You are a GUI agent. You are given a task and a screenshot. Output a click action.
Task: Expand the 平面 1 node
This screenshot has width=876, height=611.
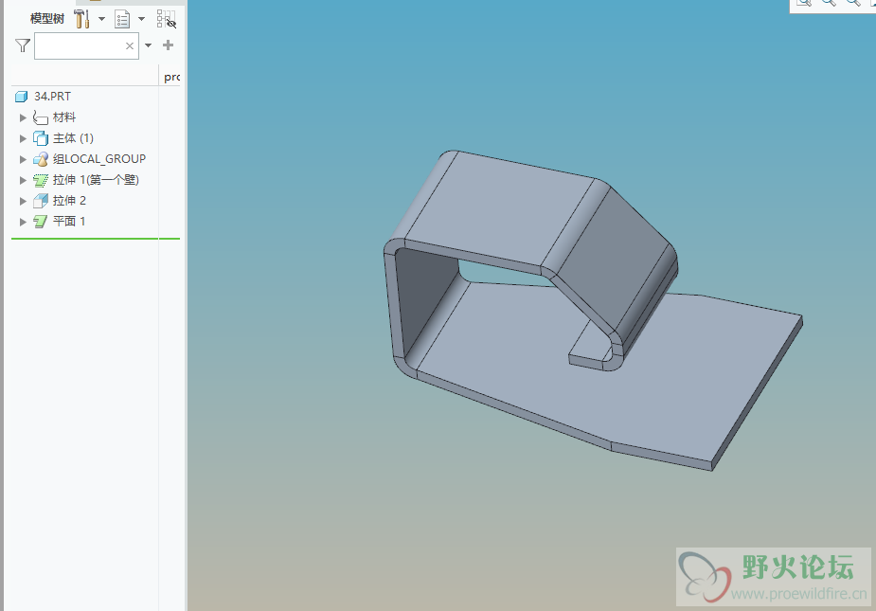pyautogui.click(x=23, y=222)
